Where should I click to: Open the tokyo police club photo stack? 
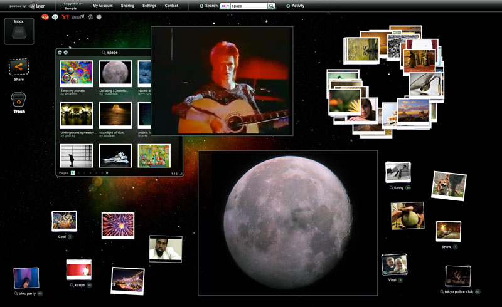pyautogui.click(x=458, y=276)
